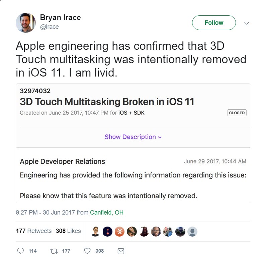This screenshot has width=260, height=263.
Task: Open the tweet options chevron menu
Action: (247, 23)
